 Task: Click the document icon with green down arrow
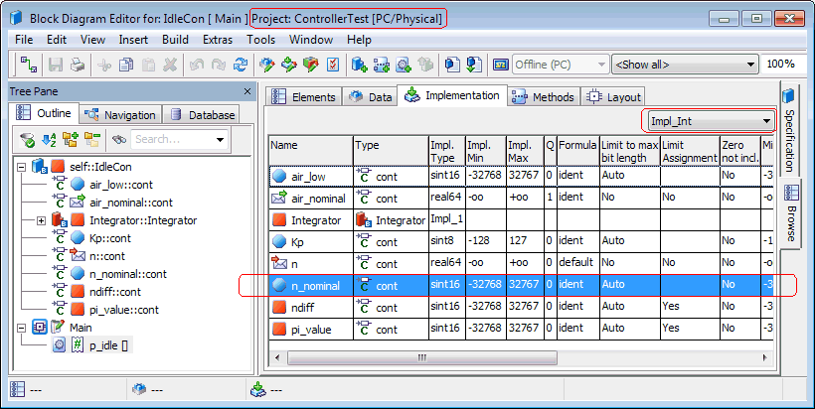[474, 65]
